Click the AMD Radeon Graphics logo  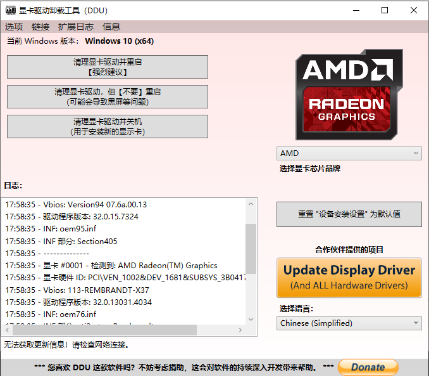click(349, 94)
